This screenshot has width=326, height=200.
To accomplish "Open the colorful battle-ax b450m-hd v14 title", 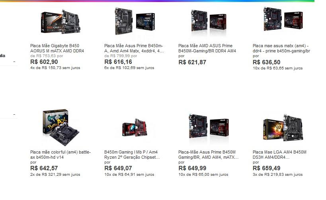I will click(61, 155).
